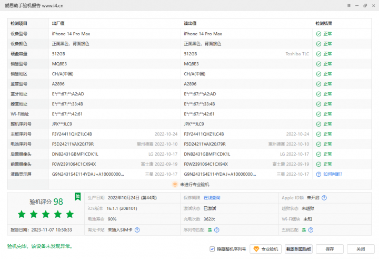Open 在线查询 warranty lookup link

(x=212, y=198)
